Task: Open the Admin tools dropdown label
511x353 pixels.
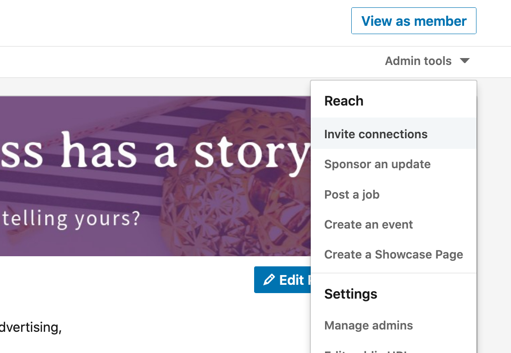Action: [x=418, y=61]
